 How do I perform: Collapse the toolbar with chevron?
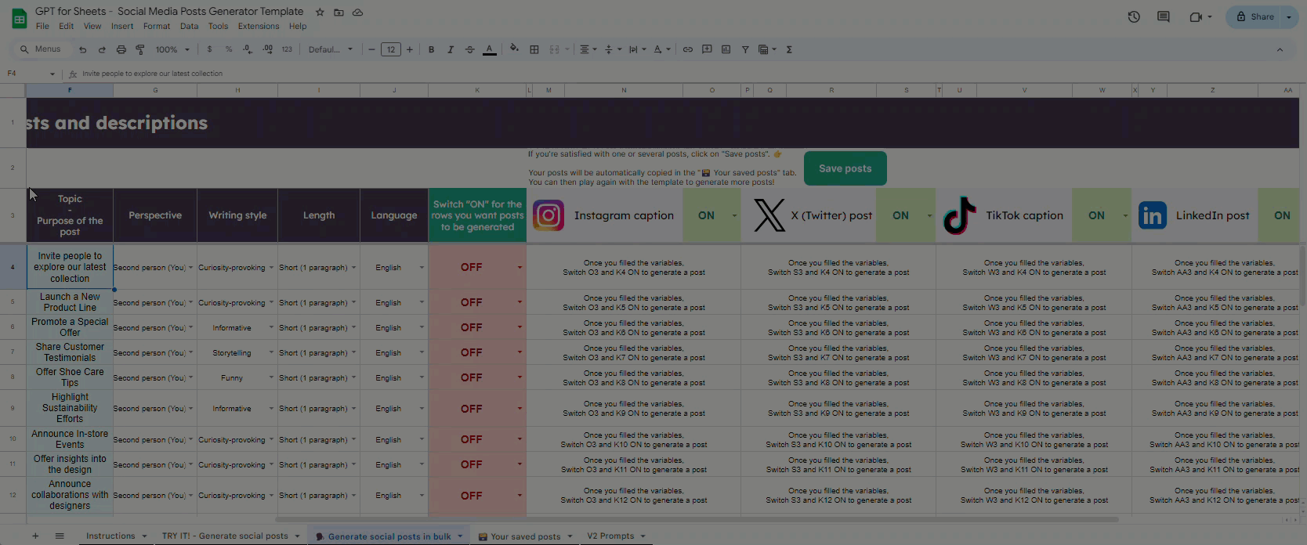[1280, 49]
